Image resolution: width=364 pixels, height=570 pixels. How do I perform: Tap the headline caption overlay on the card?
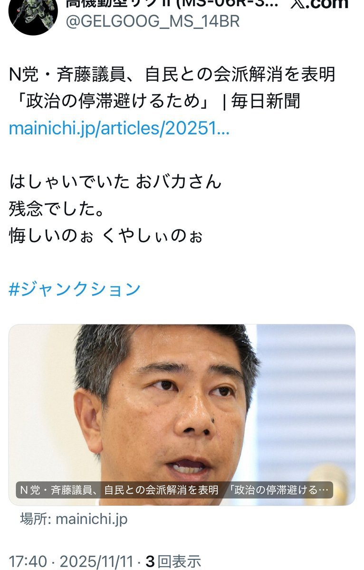(x=174, y=490)
